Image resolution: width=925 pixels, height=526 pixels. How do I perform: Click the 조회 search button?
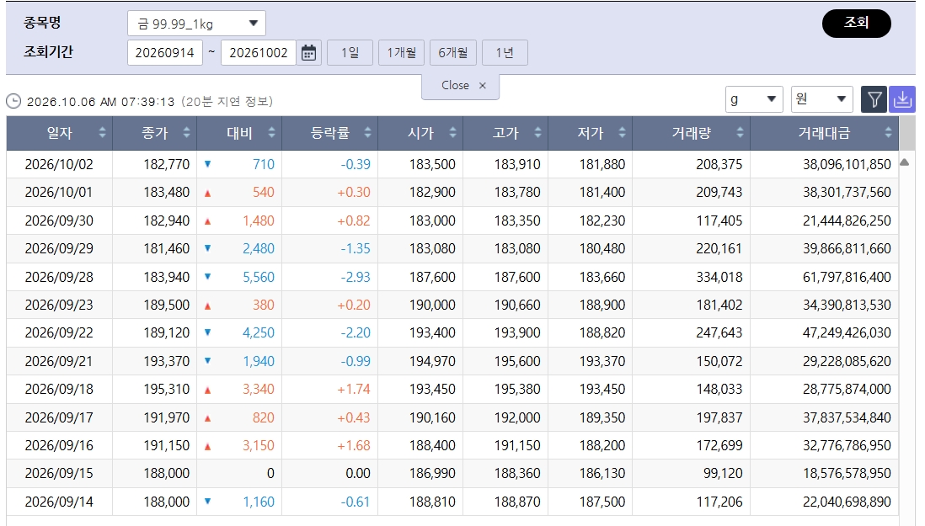856,23
